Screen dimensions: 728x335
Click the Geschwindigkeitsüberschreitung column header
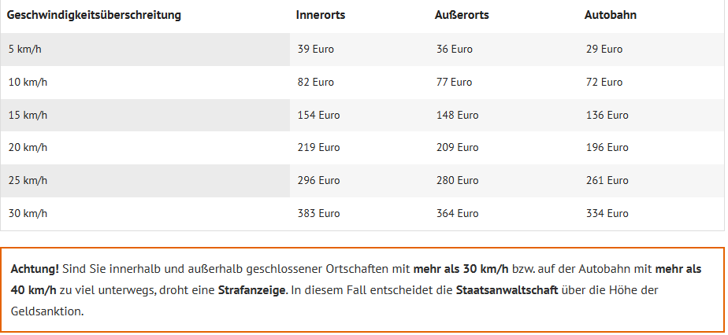[94, 15]
